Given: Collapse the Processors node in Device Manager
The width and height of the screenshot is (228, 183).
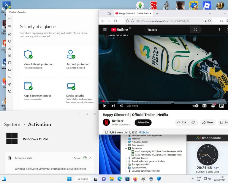Looking at the screenshot, I should (x=126, y=148).
